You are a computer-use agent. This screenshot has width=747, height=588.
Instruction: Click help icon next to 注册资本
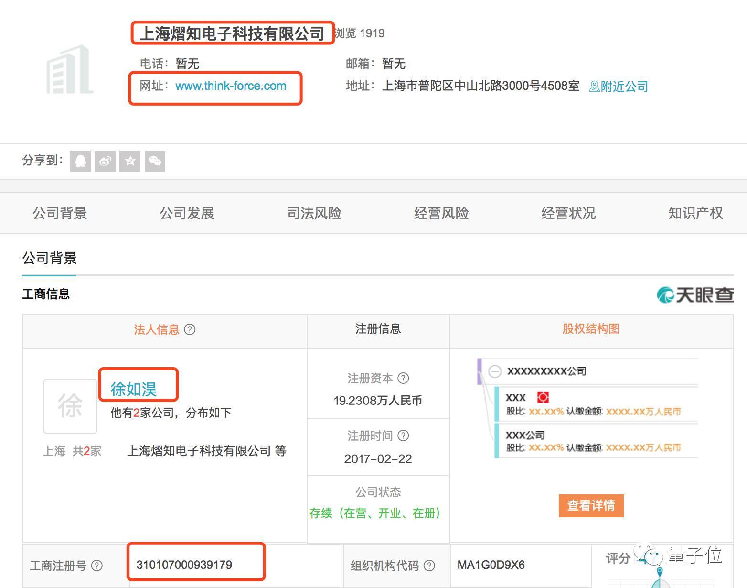[403, 378]
